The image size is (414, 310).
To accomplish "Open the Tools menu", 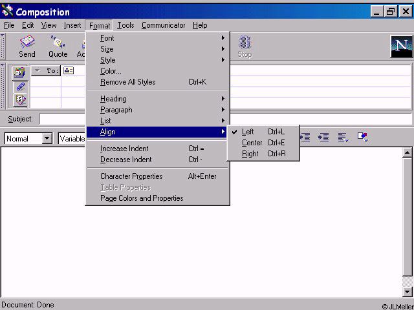I will point(125,25).
